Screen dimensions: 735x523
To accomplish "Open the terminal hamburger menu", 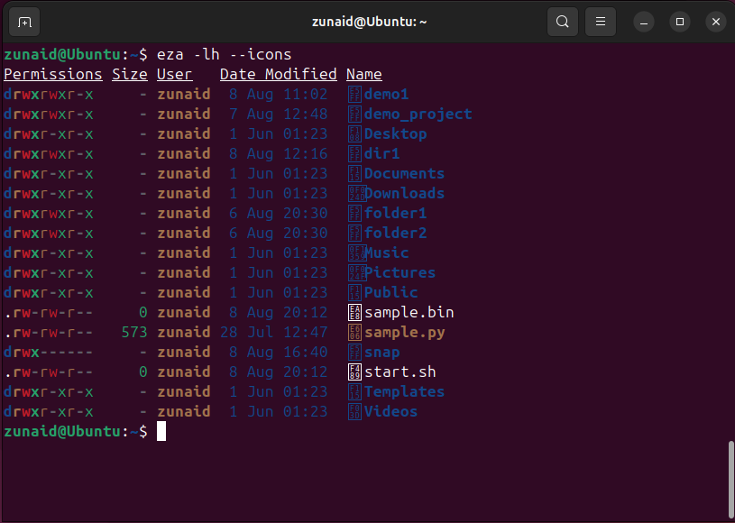I will tap(600, 21).
